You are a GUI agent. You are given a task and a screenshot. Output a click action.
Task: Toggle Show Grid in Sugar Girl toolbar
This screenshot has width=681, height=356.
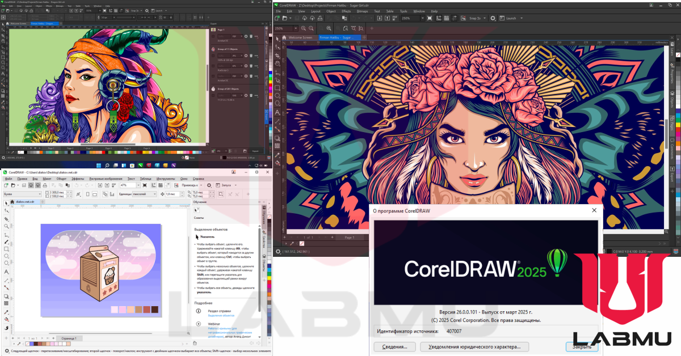pyautogui.click(x=447, y=18)
